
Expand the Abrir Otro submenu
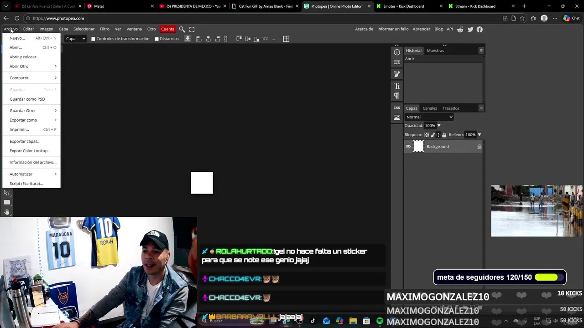31,67
